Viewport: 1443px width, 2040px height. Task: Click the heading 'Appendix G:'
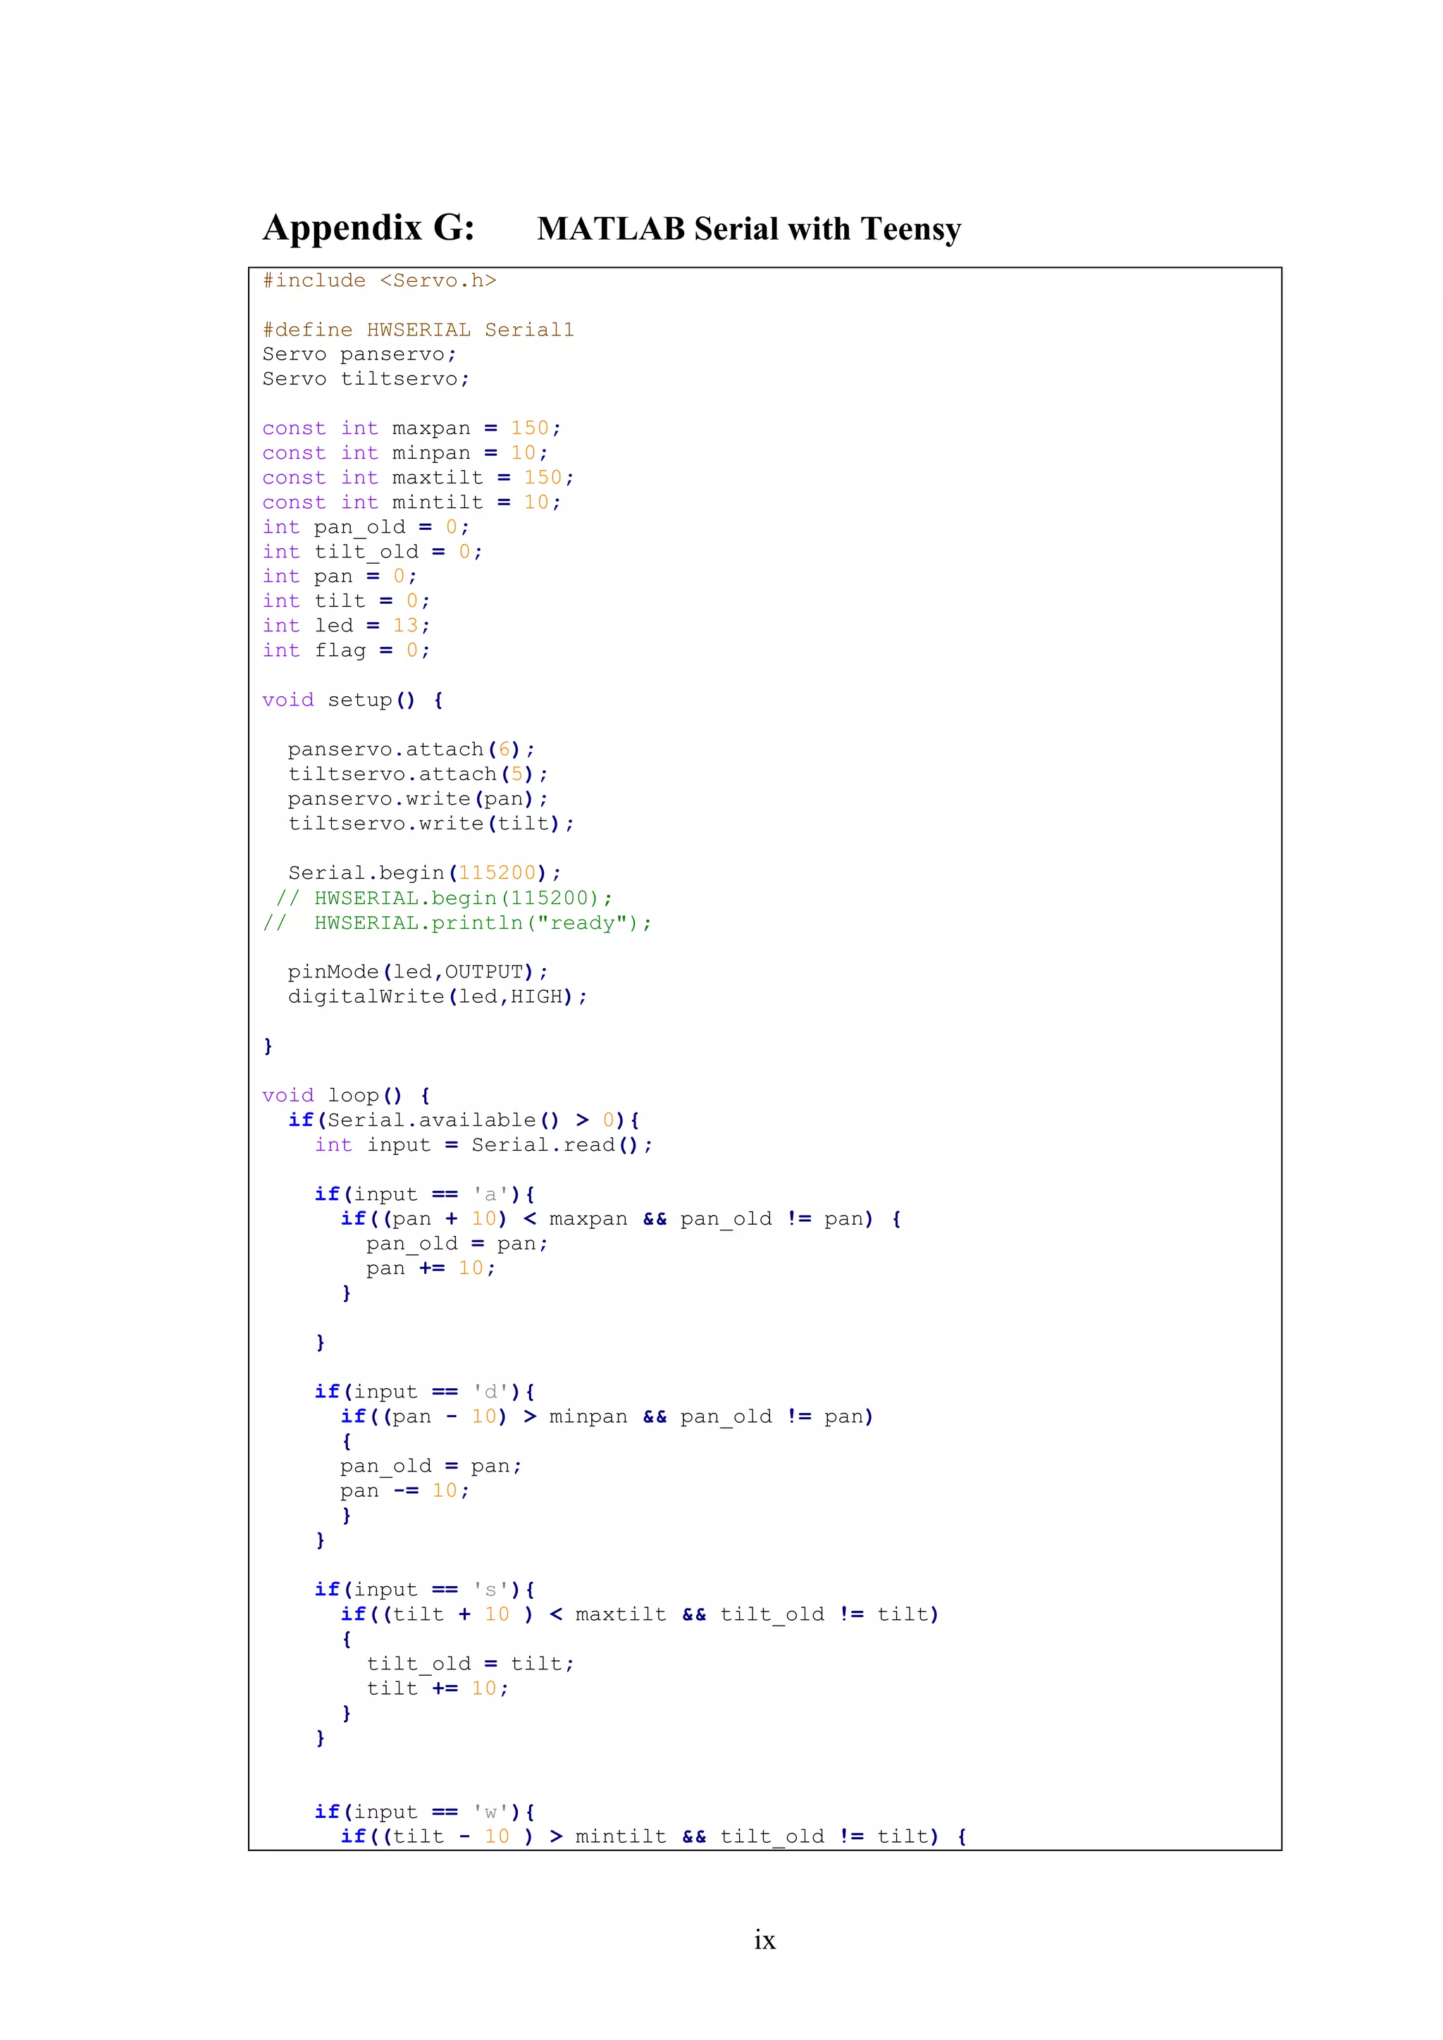pyautogui.click(x=368, y=229)
